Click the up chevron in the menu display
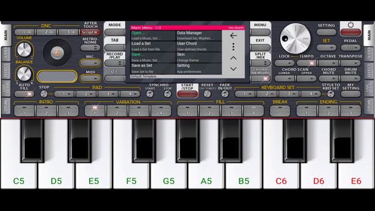The height and width of the screenshot is (211, 375). pos(233,58)
